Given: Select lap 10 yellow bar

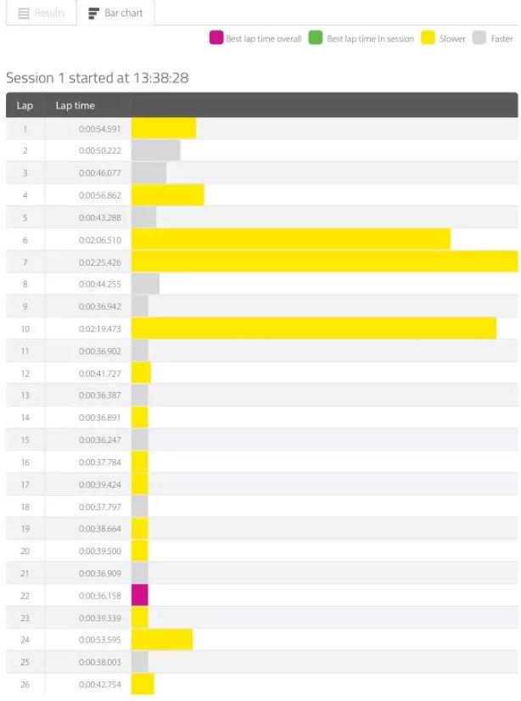Looking at the screenshot, I should coord(314,328).
